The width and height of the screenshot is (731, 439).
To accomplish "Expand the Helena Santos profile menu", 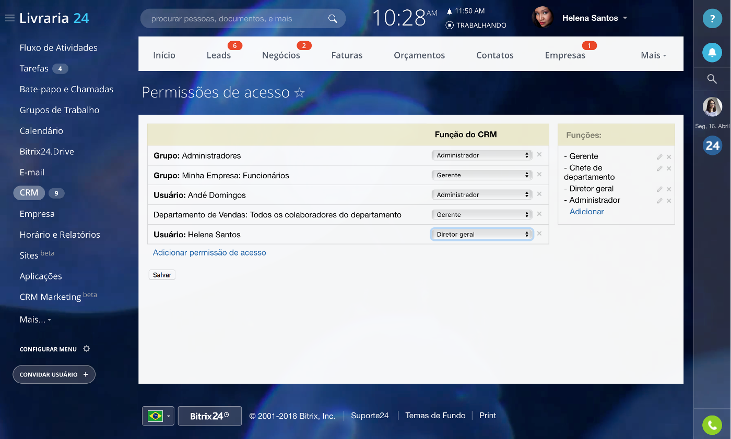I will click(x=625, y=18).
